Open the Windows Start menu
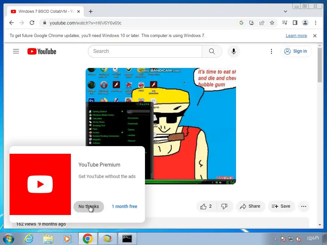The image size is (327, 245). [8, 239]
